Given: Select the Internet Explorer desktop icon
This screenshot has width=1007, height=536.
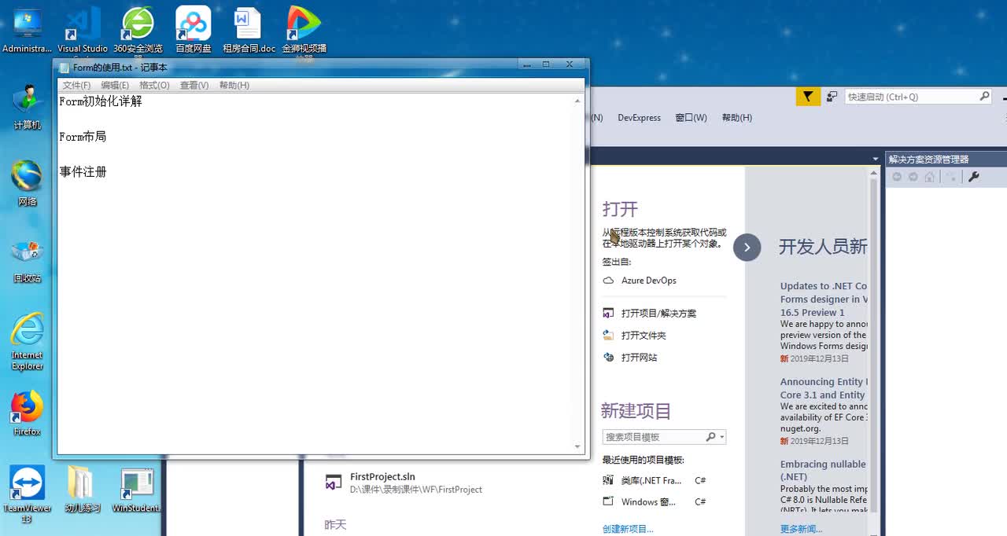Looking at the screenshot, I should pos(27,343).
